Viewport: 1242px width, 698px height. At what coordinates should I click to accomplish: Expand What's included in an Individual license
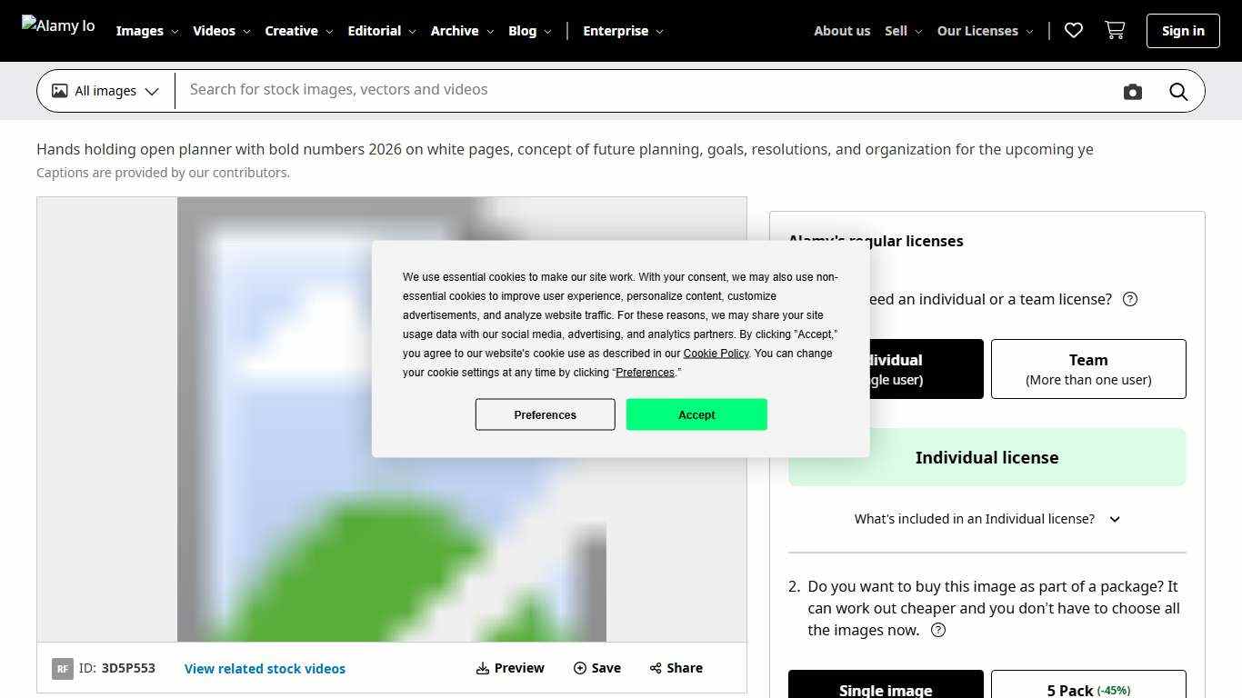click(987, 519)
